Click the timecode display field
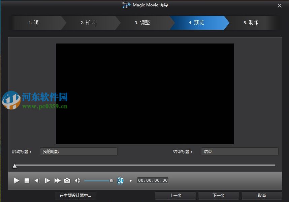The width and height of the screenshot is (289, 202). 152,180
